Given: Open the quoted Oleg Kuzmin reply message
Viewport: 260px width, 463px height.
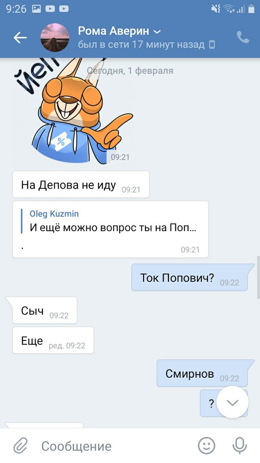Looking at the screenshot, I should click(x=111, y=229).
